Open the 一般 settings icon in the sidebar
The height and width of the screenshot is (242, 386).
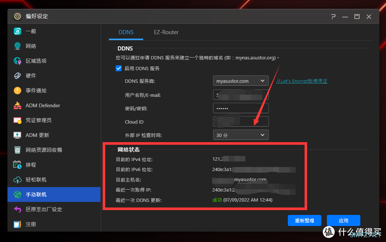click(17, 31)
